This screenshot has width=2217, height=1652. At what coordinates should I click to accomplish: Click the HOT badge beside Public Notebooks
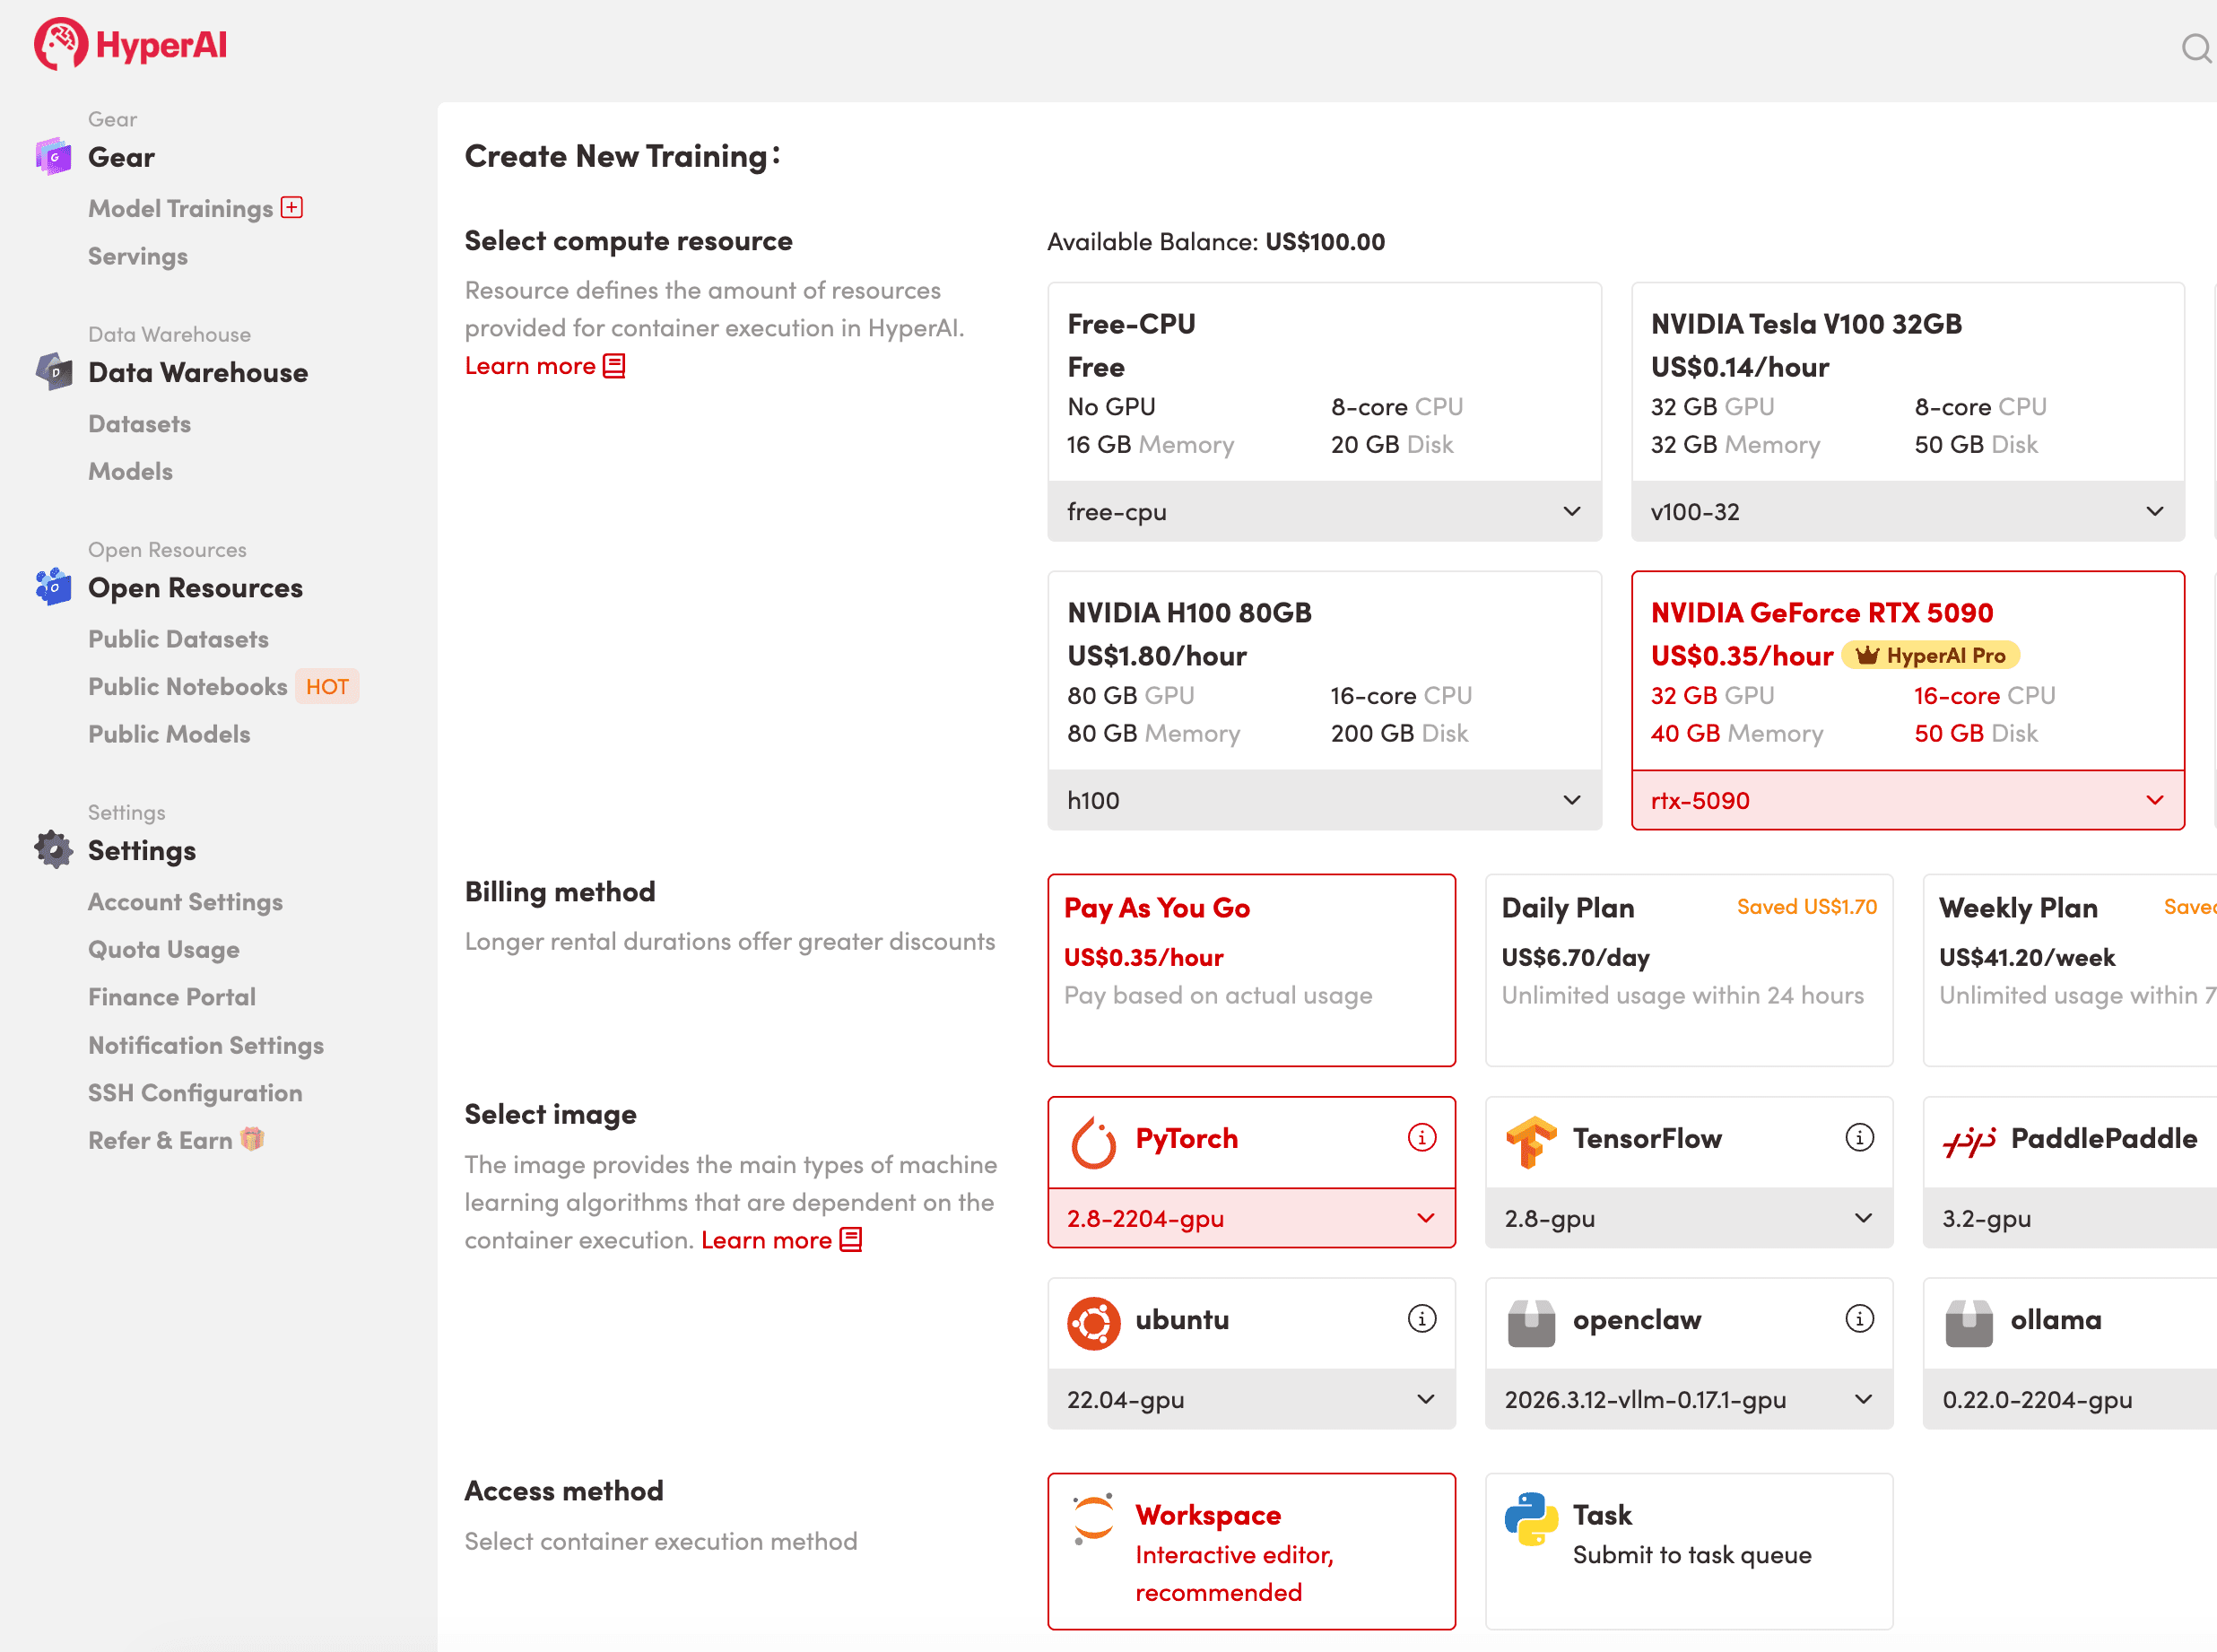327,686
